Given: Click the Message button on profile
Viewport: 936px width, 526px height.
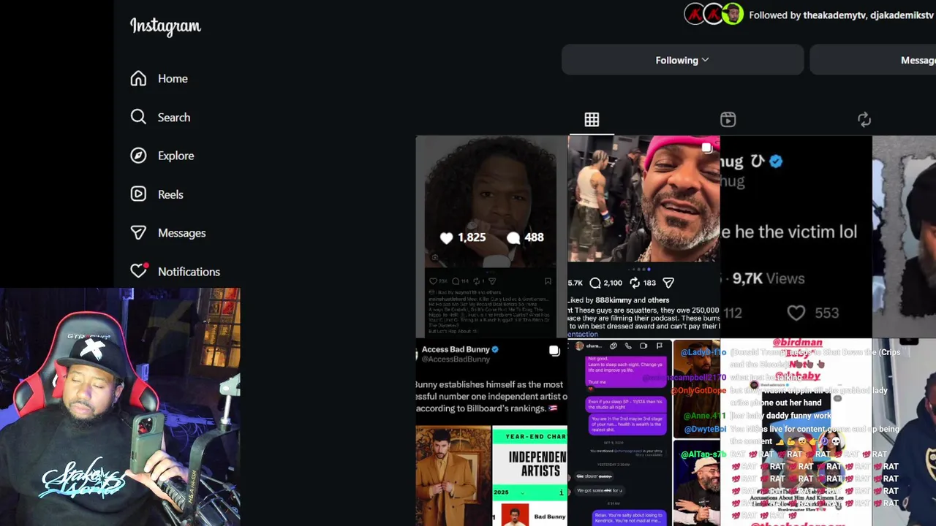Looking at the screenshot, I should 873,60.
